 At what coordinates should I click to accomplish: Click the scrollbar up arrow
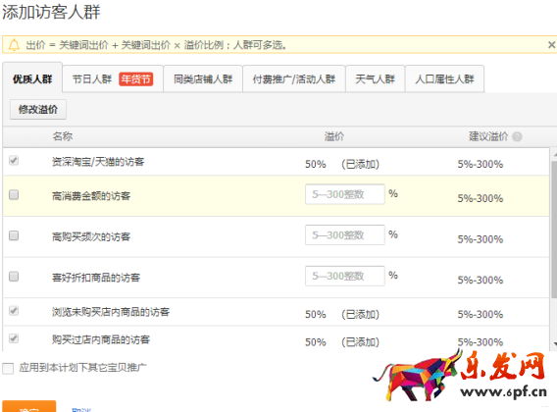point(554,155)
